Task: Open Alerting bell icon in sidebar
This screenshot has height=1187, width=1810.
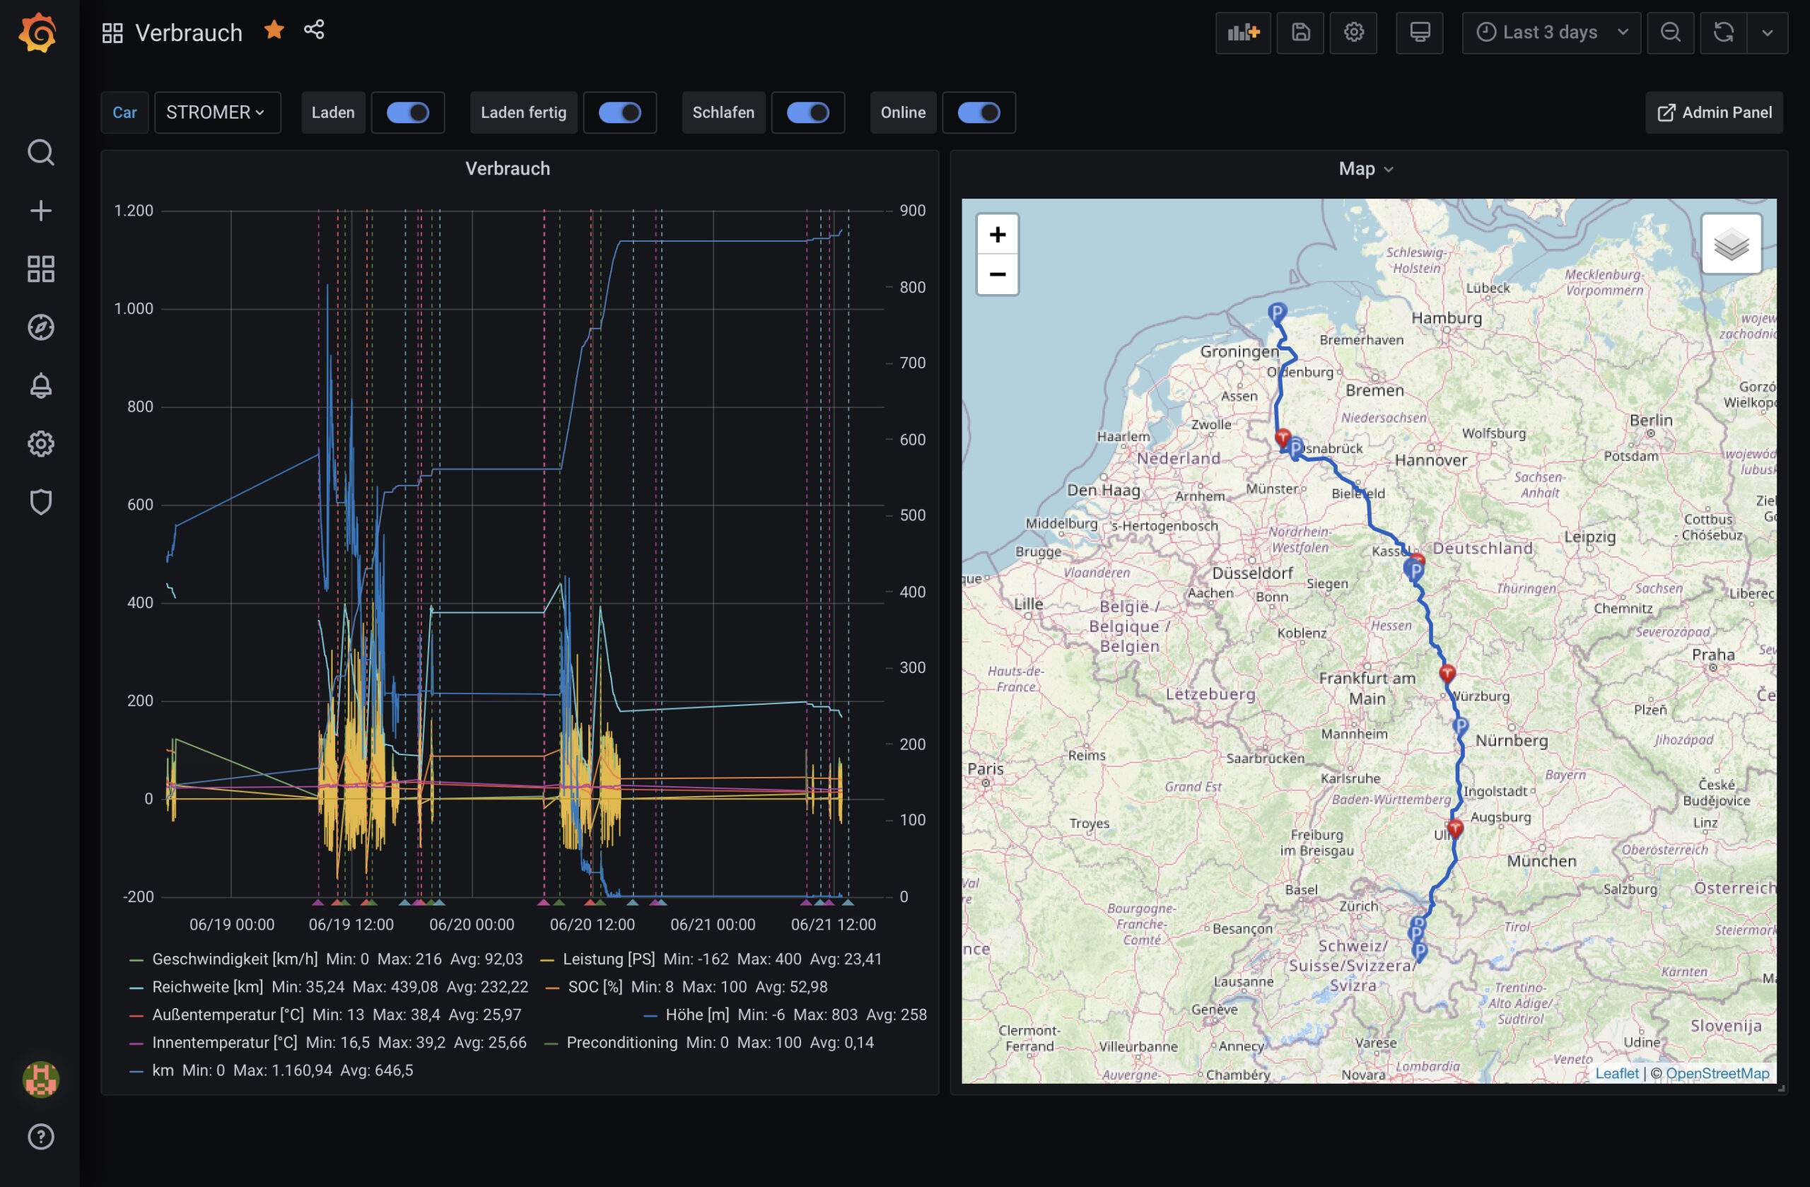Action: click(40, 385)
